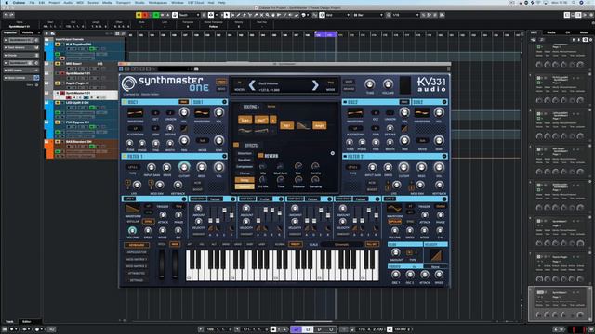Toggle OSC1 on/off square switch
Image resolution: width=595 pixels, height=334 pixels.
tap(125, 102)
